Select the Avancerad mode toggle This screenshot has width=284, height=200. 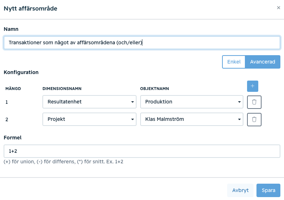click(262, 62)
